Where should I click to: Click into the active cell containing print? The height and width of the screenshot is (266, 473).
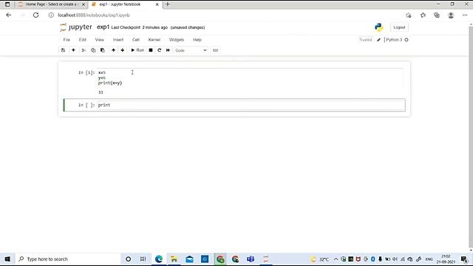251,105
